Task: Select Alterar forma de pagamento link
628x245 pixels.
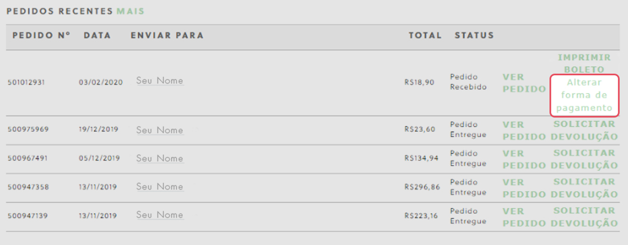Action: click(x=584, y=95)
